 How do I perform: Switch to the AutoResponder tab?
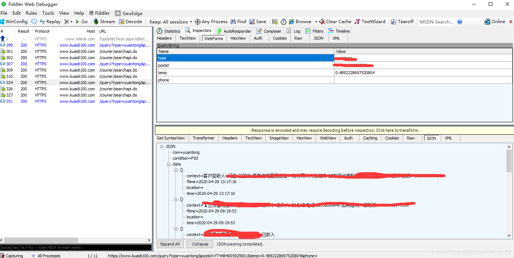234,31
